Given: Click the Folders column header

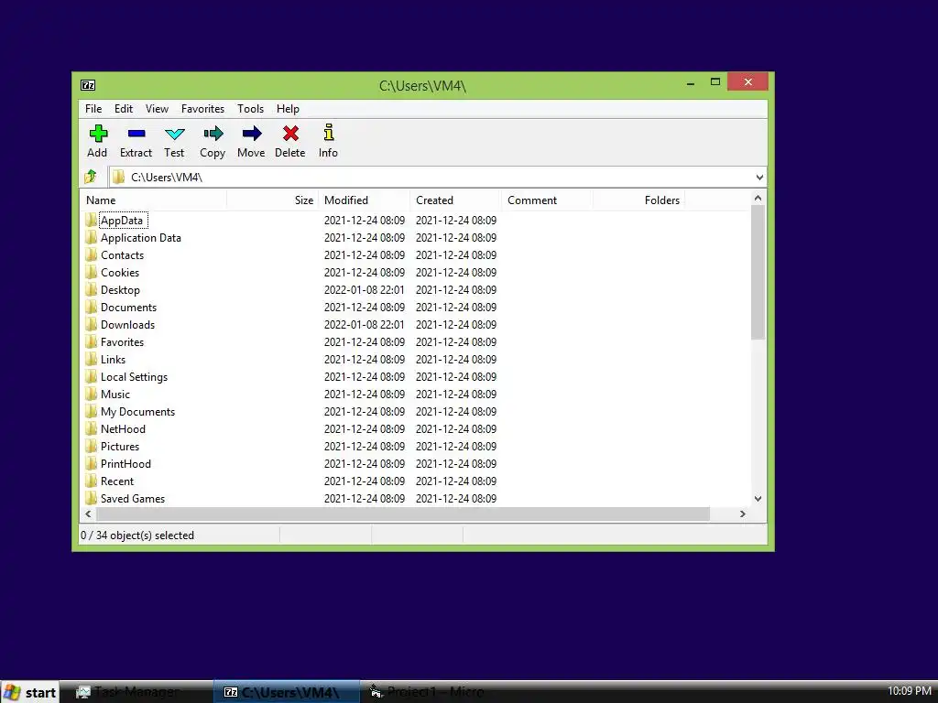Looking at the screenshot, I should (x=638, y=200).
